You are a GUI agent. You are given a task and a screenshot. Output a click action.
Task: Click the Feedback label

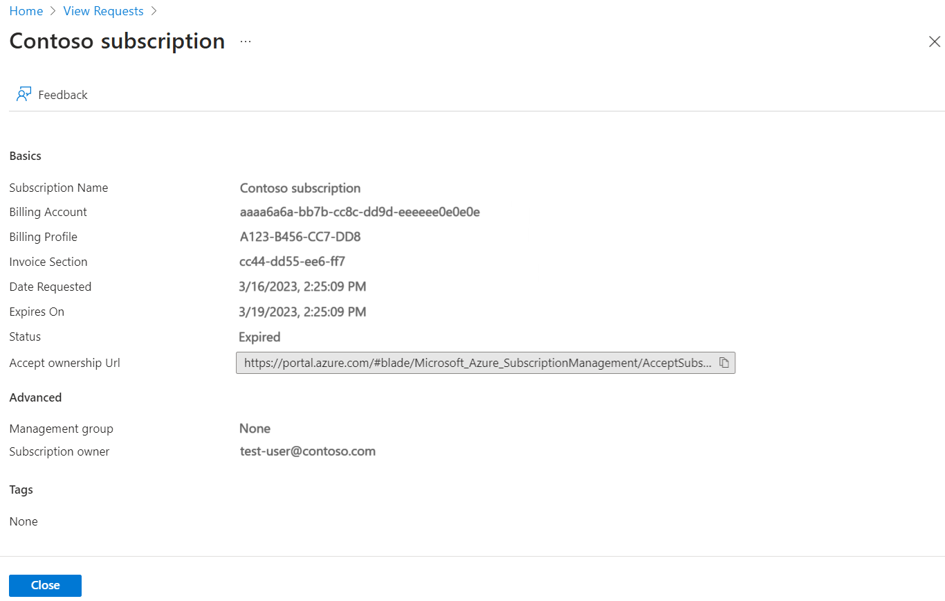[x=63, y=95]
